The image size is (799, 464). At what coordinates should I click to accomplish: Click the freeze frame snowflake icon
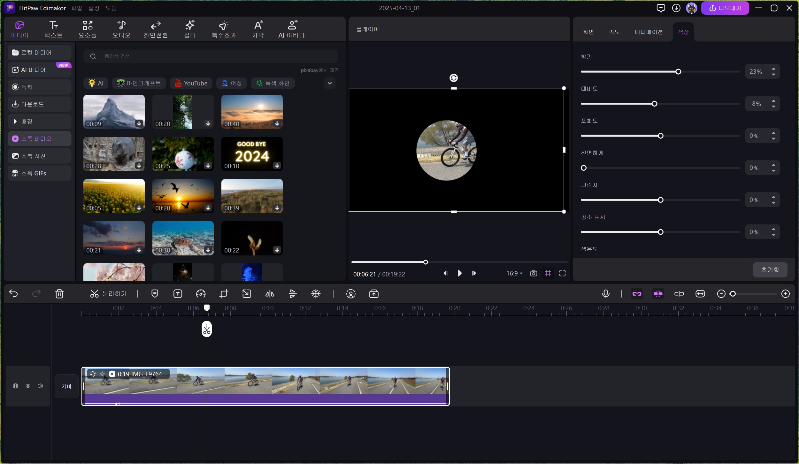point(316,294)
